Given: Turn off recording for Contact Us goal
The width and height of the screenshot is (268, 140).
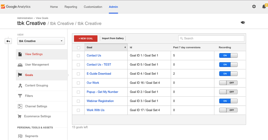Looking at the screenshot, I should (x=228, y=55).
